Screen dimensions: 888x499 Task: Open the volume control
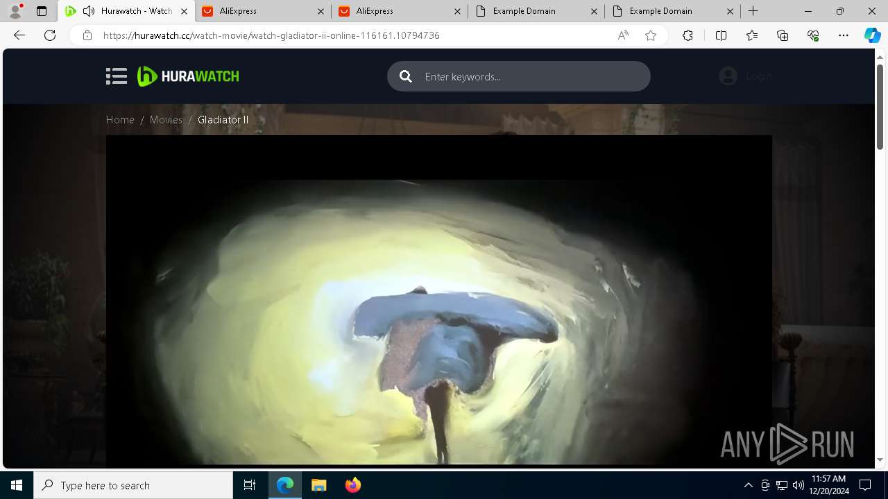point(798,485)
